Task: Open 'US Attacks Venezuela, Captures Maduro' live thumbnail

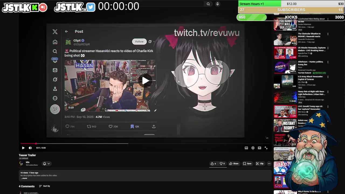Action: tap(285, 53)
